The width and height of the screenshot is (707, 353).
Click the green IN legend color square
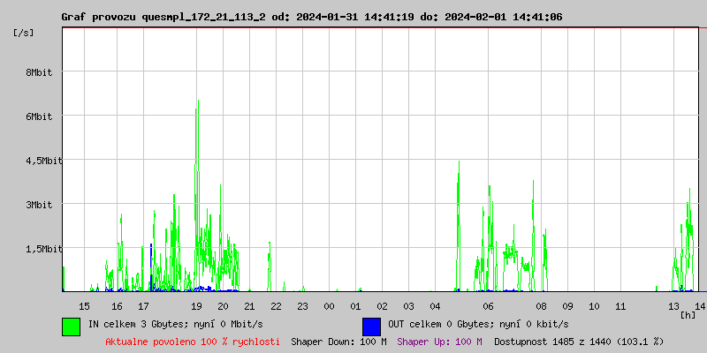point(71,326)
